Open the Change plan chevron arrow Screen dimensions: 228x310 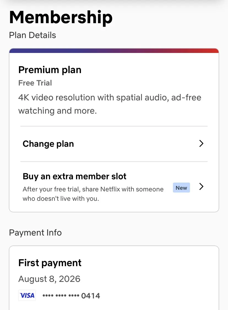(x=201, y=143)
